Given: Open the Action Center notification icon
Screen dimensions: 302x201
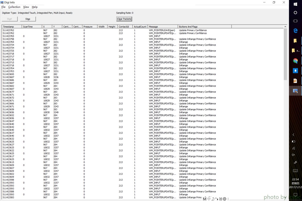Looking at the screenshot, I should tap(295, 195).
